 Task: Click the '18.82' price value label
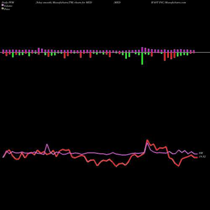[202, 157]
